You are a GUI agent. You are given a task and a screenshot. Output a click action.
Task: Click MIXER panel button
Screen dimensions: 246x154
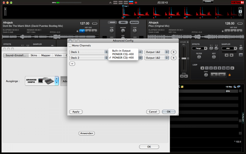click(112, 22)
